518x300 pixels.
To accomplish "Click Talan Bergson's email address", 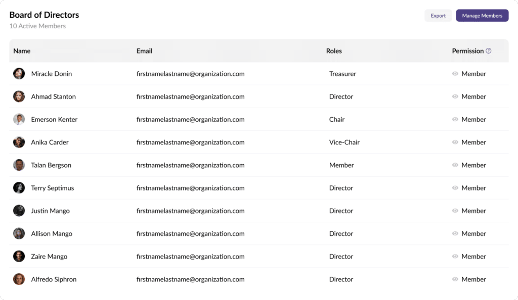I will (x=190, y=165).
